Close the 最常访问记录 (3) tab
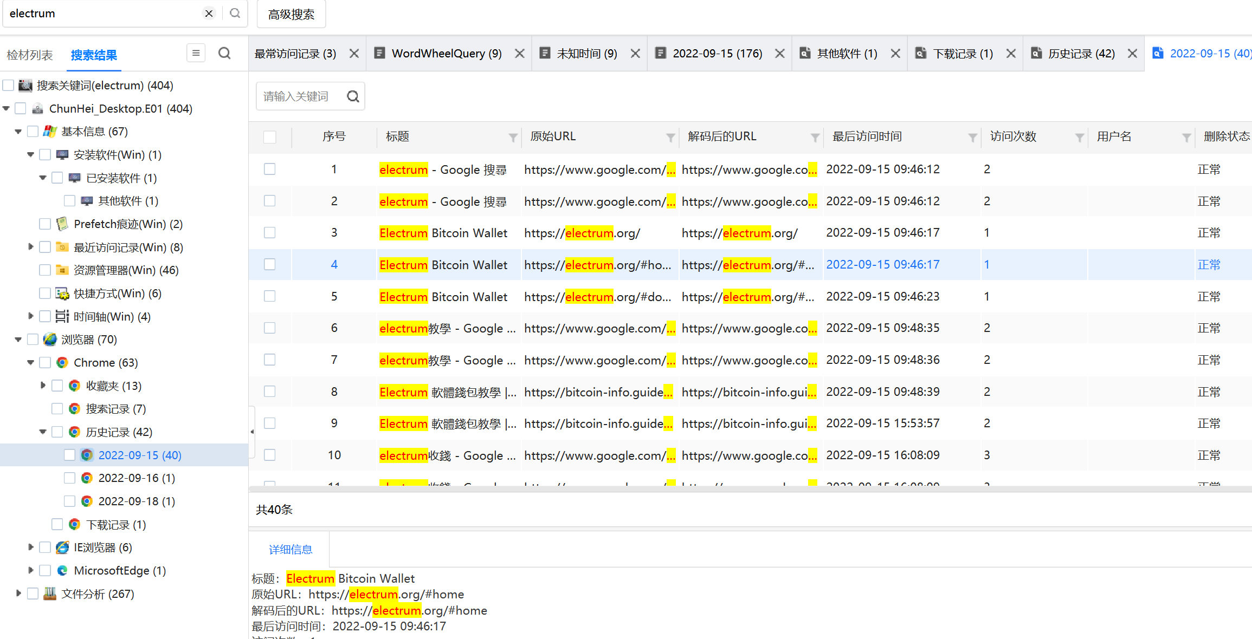 (354, 54)
